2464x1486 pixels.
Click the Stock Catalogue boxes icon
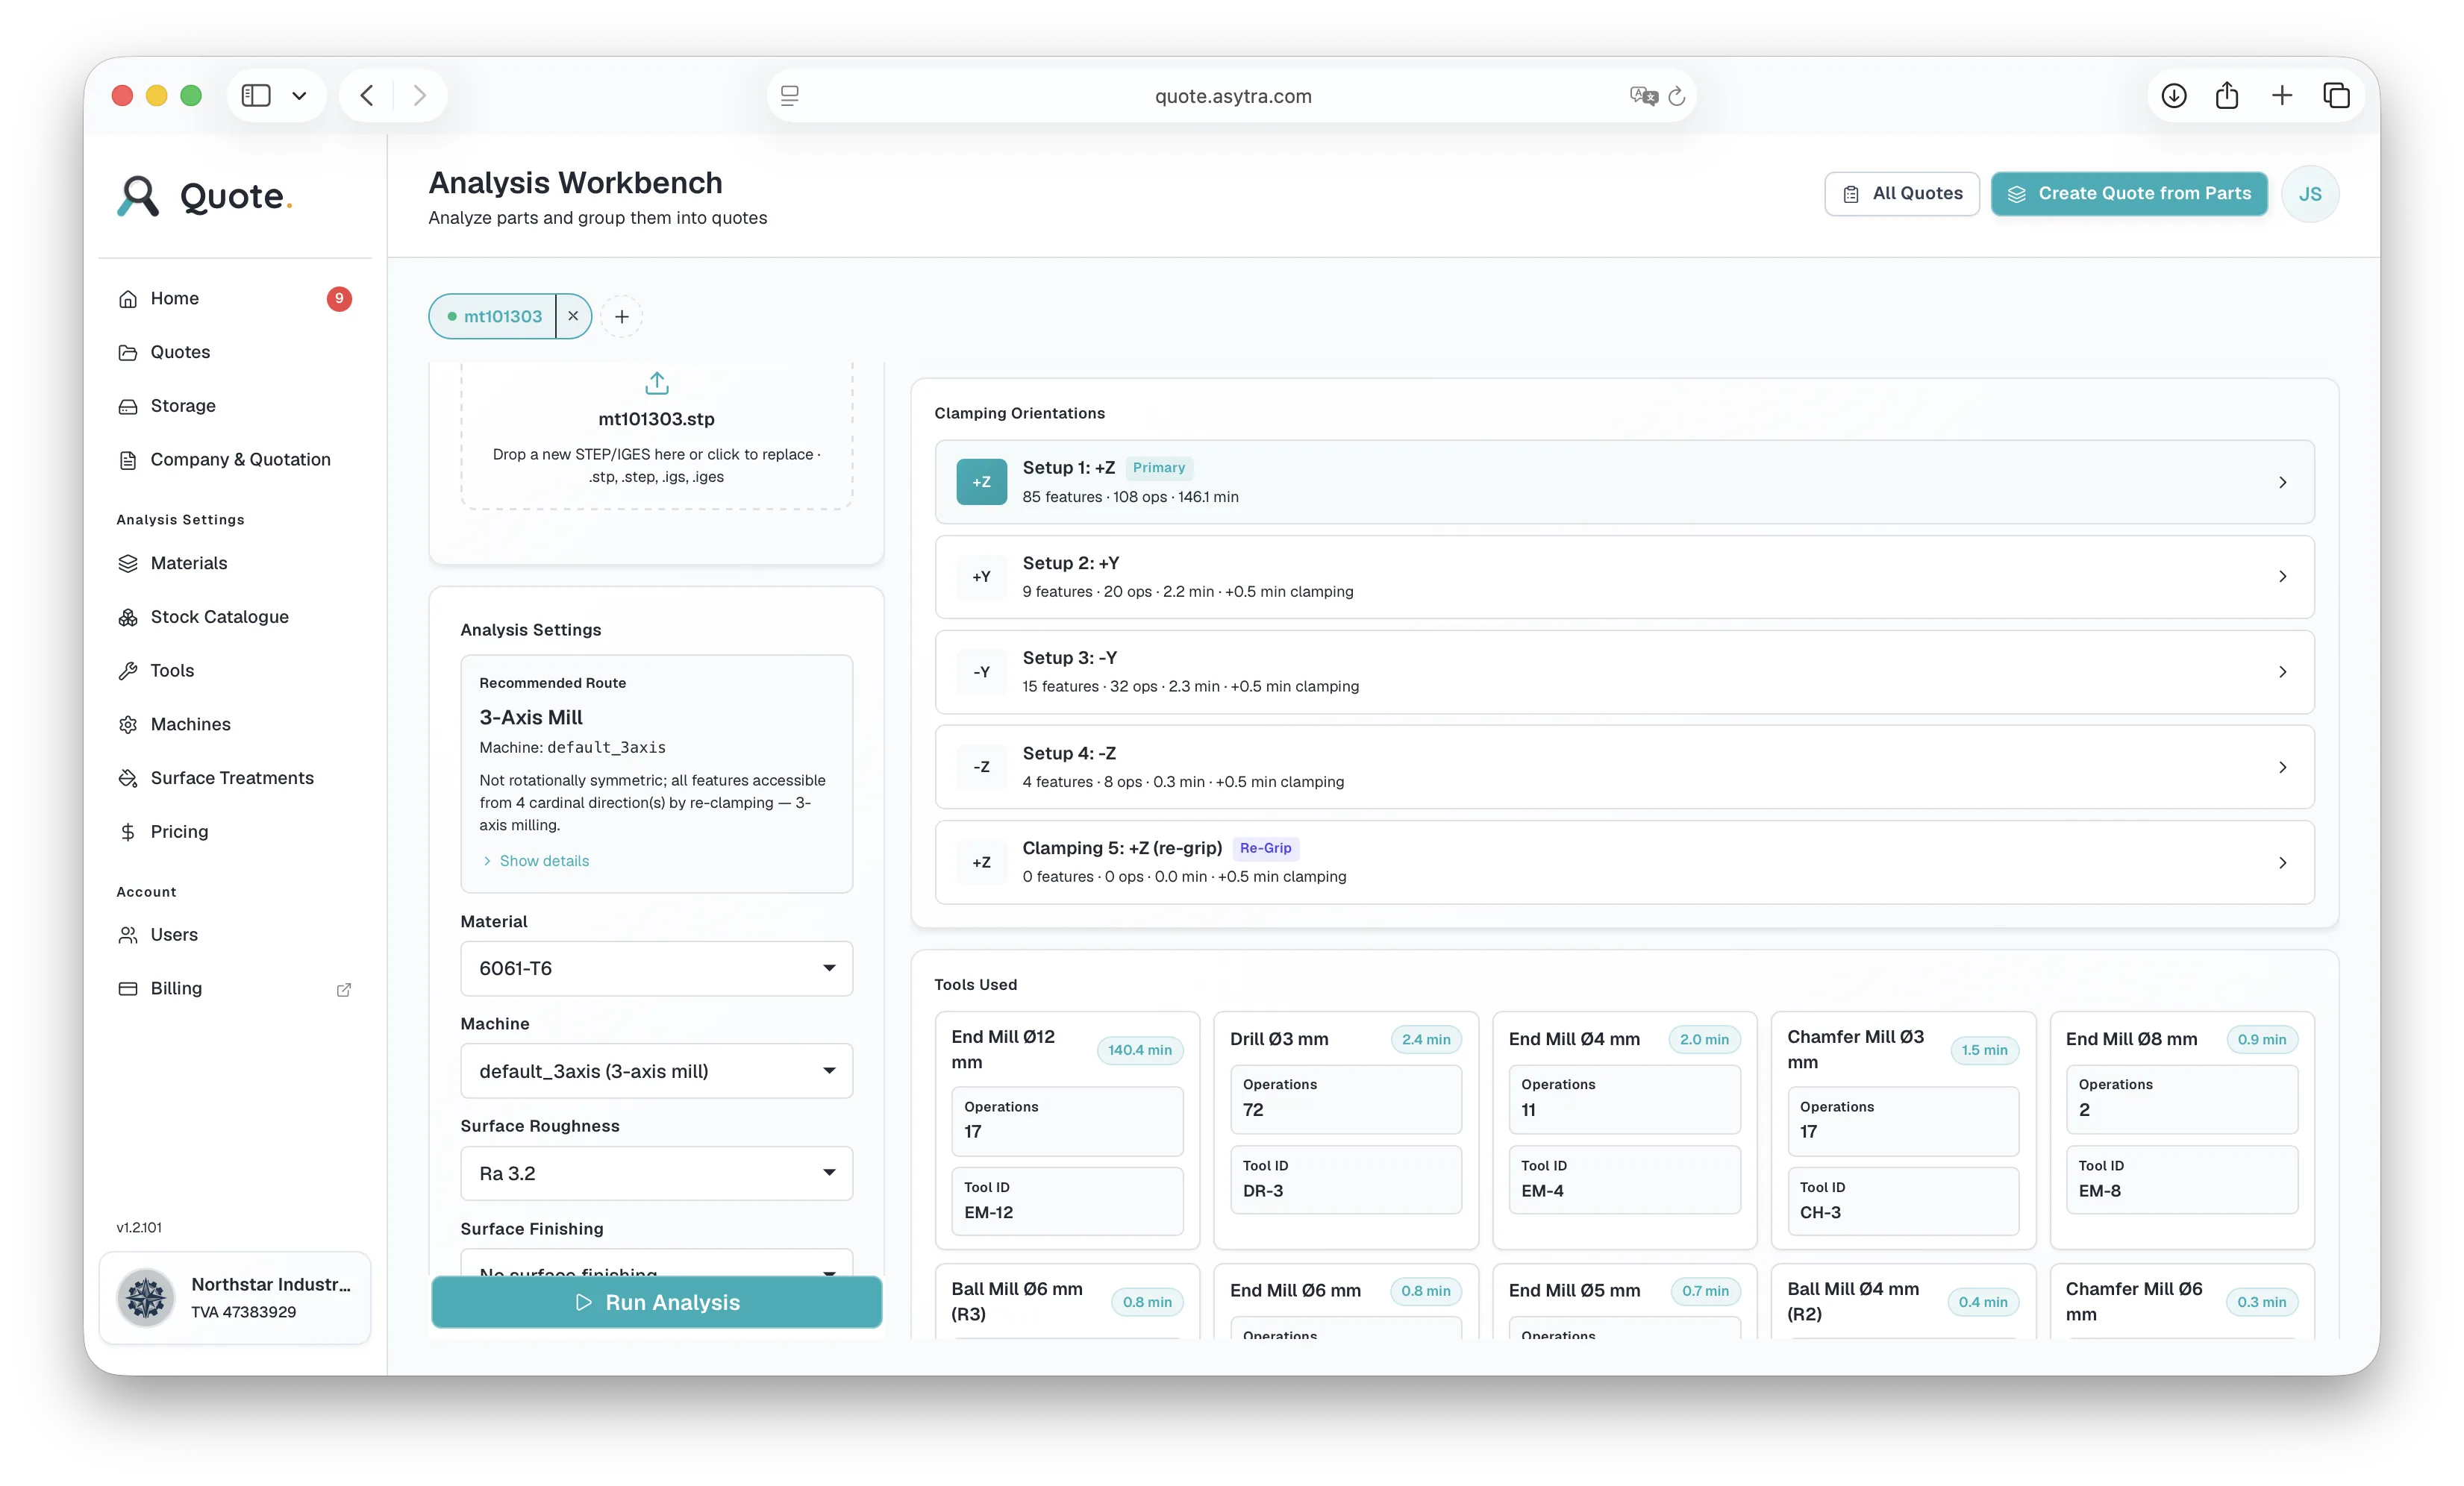[x=128, y=617]
